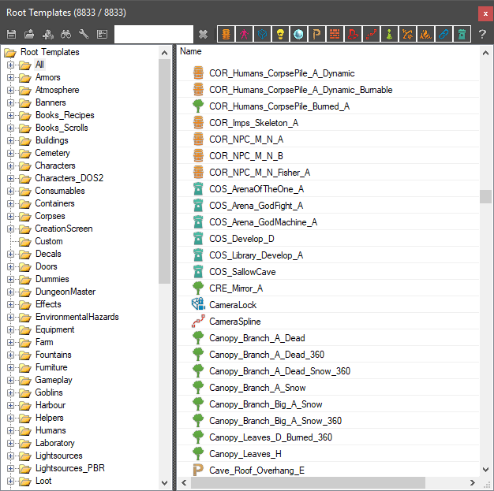Click inside the search text field

[154, 34]
